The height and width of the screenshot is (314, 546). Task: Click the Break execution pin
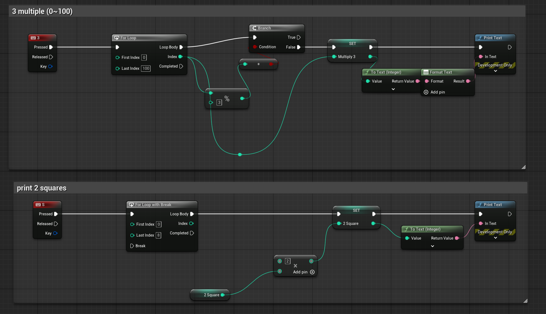point(132,246)
